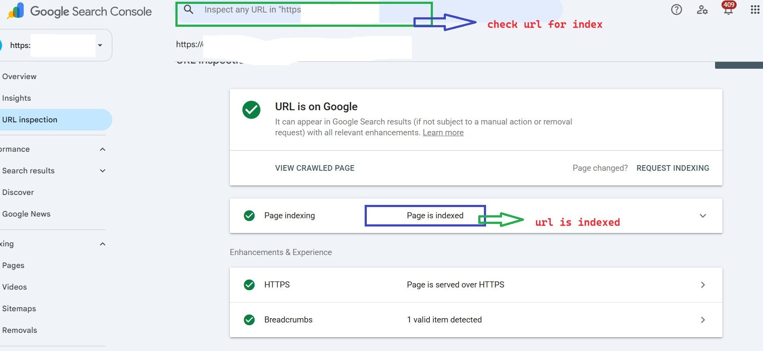763x351 pixels.
Task: Expand the Search results submenu arrow
Action: 102,171
